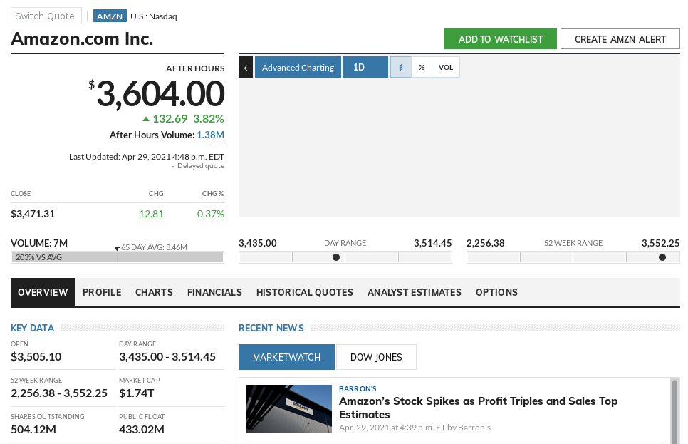The height and width of the screenshot is (444, 688).
Task: Click the Key Data section heading
Action: (x=33, y=328)
